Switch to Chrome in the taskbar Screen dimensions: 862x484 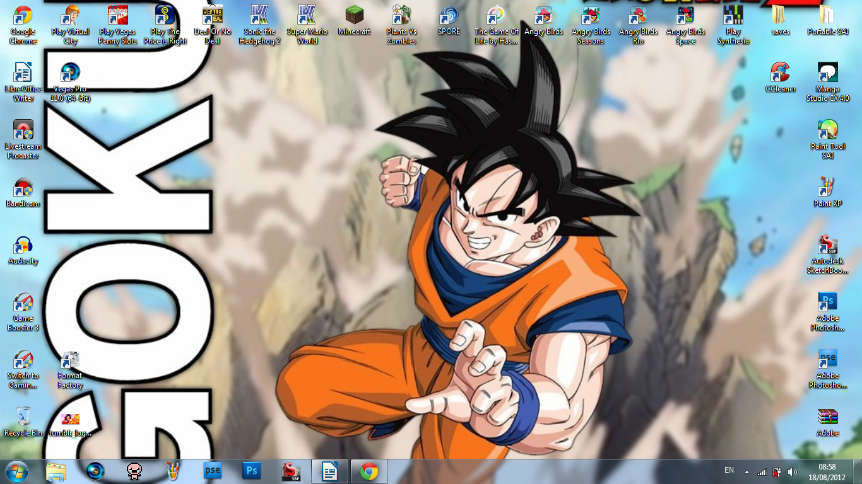point(369,471)
